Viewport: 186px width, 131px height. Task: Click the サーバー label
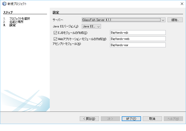[x=58, y=20]
